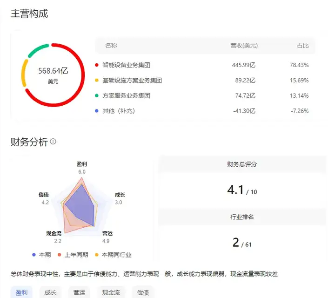This screenshot has width=335, height=298.
Task: Toggle the 本期 legend item
Action: [x=41, y=255]
